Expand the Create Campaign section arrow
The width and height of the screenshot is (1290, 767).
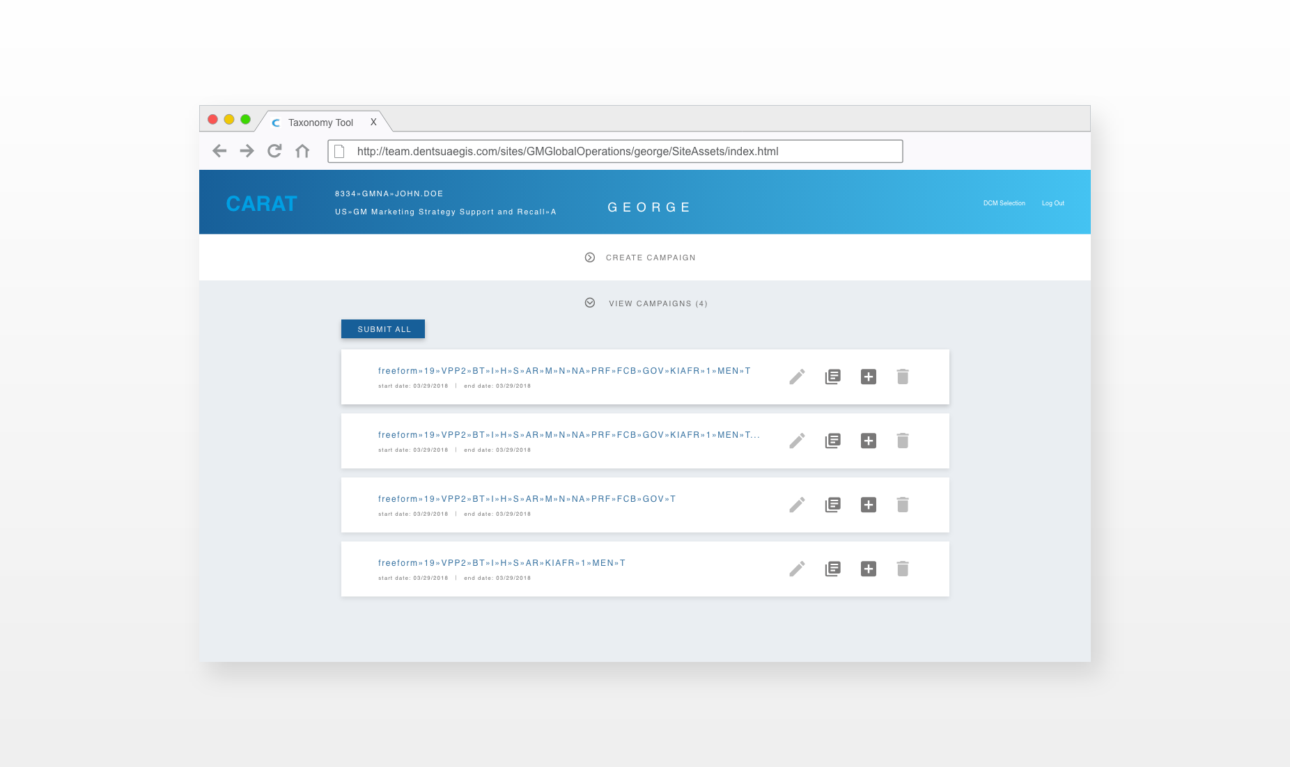click(x=590, y=258)
